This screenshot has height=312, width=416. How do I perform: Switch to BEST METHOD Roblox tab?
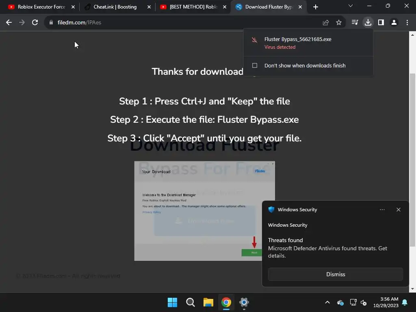193,7
